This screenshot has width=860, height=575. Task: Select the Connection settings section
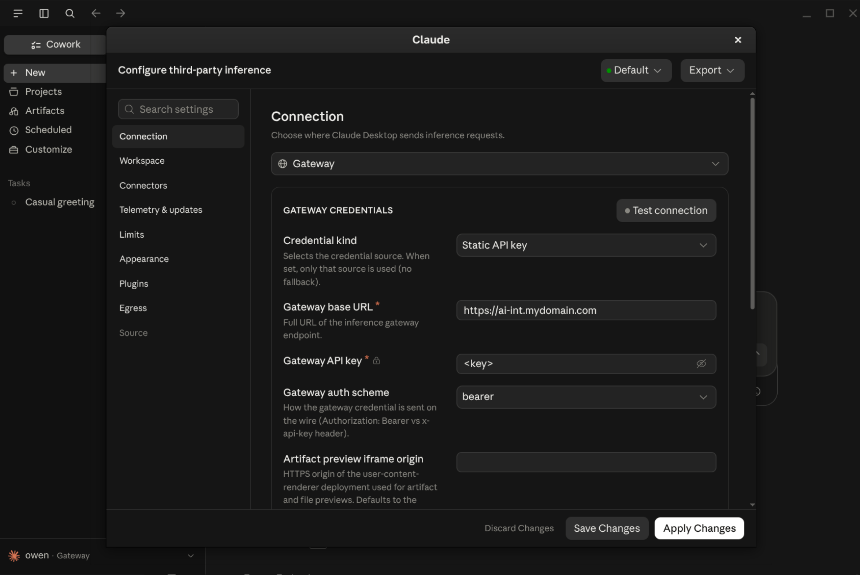(x=178, y=137)
